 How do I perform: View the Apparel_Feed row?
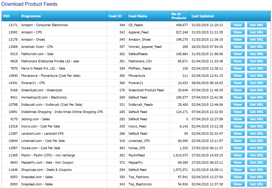point(237,32)
